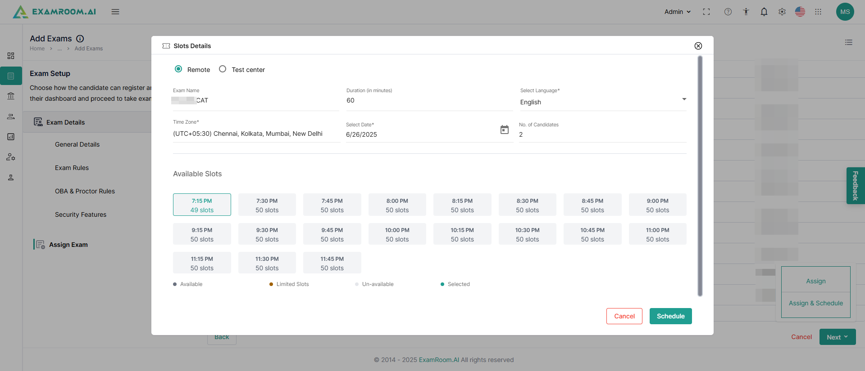
Task: Choose the 8:00 PM slot
Action: [x=397, y=205]
